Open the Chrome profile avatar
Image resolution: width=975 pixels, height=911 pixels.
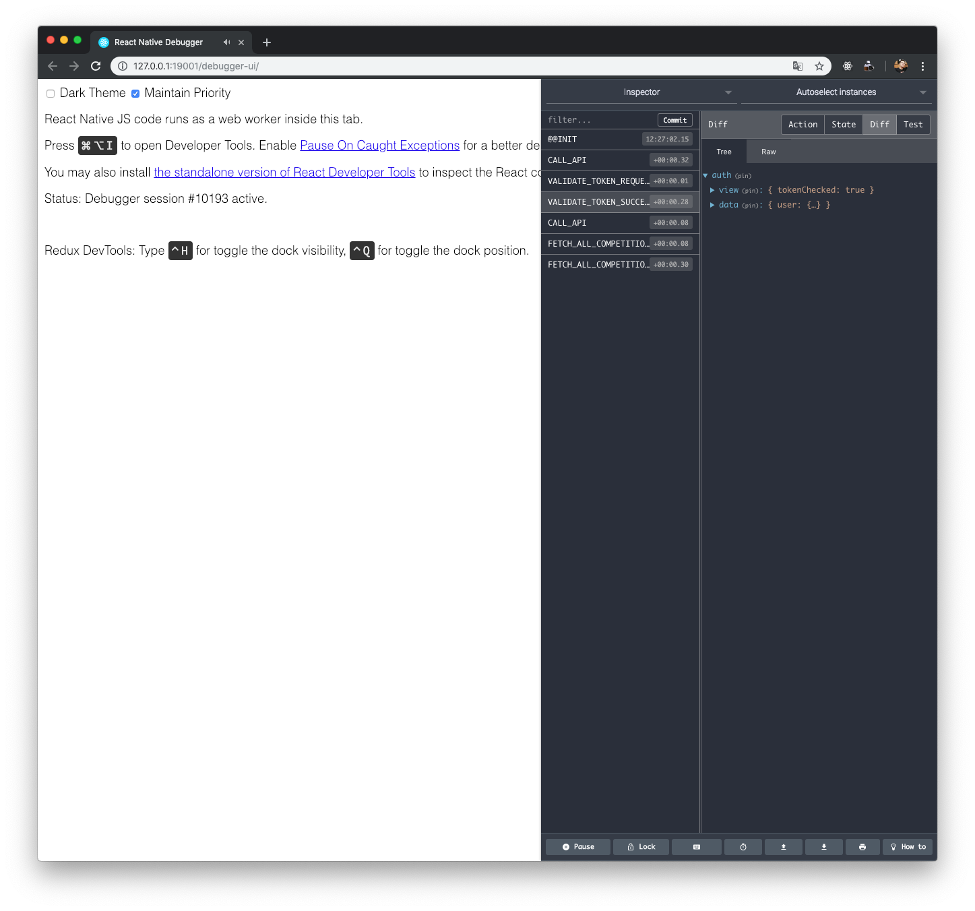(901, 66)
